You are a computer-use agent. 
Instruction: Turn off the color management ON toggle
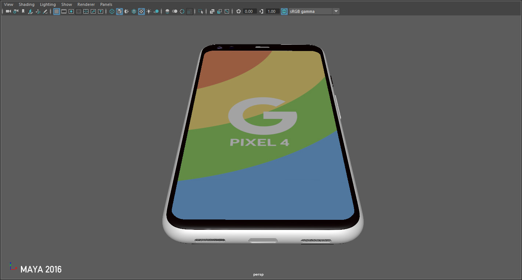[x=284, y=11]
